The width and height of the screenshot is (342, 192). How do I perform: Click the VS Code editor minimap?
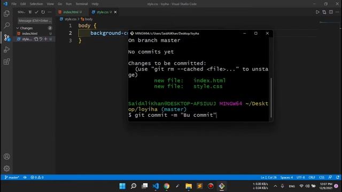329,22
